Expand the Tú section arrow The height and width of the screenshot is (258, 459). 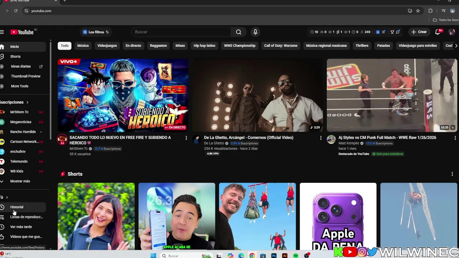pyautogui.click(x=7, y=197)
